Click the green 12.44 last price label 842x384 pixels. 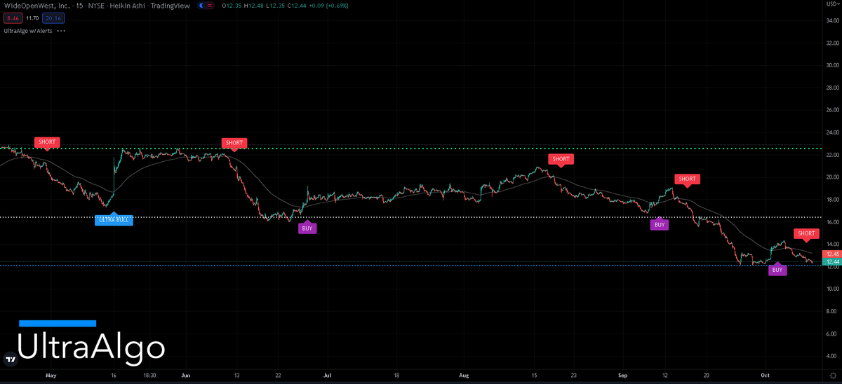point(832,261)
